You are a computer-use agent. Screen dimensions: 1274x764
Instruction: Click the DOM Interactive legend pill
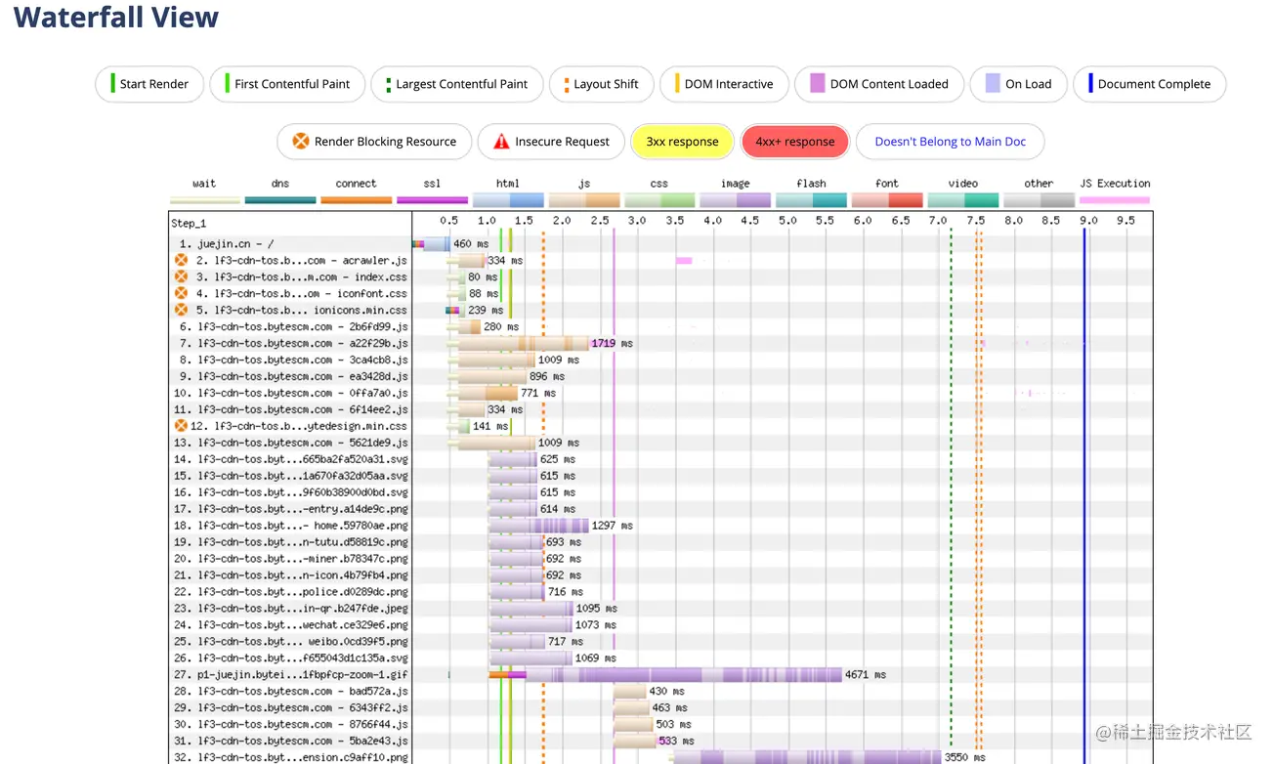pyautogui.click(x=724, y=84)
